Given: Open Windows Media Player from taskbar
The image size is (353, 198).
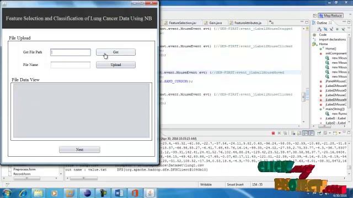Looking at the screenshot, I should tap(54, 193).
